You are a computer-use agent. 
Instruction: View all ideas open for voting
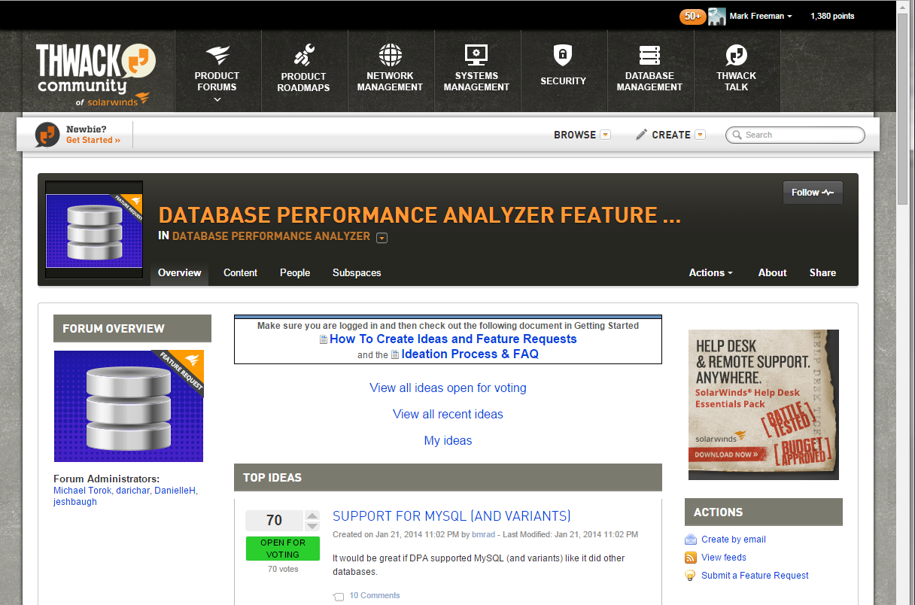(x=448, y=388)
